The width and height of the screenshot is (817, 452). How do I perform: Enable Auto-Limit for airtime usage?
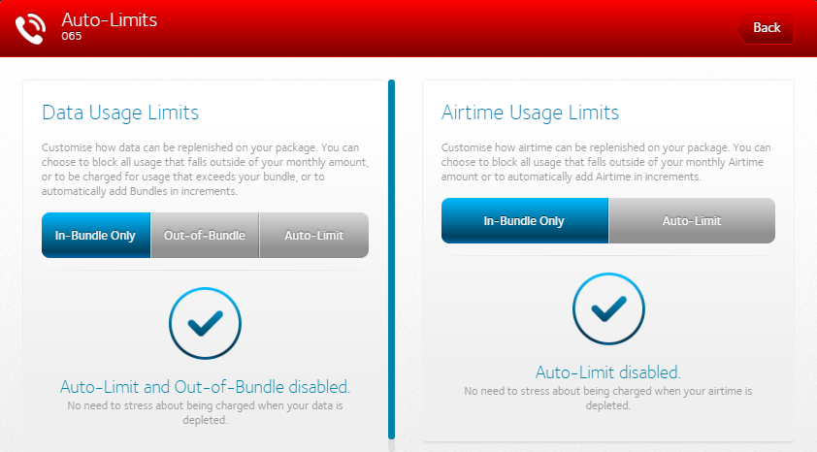(x=692, y=221)
